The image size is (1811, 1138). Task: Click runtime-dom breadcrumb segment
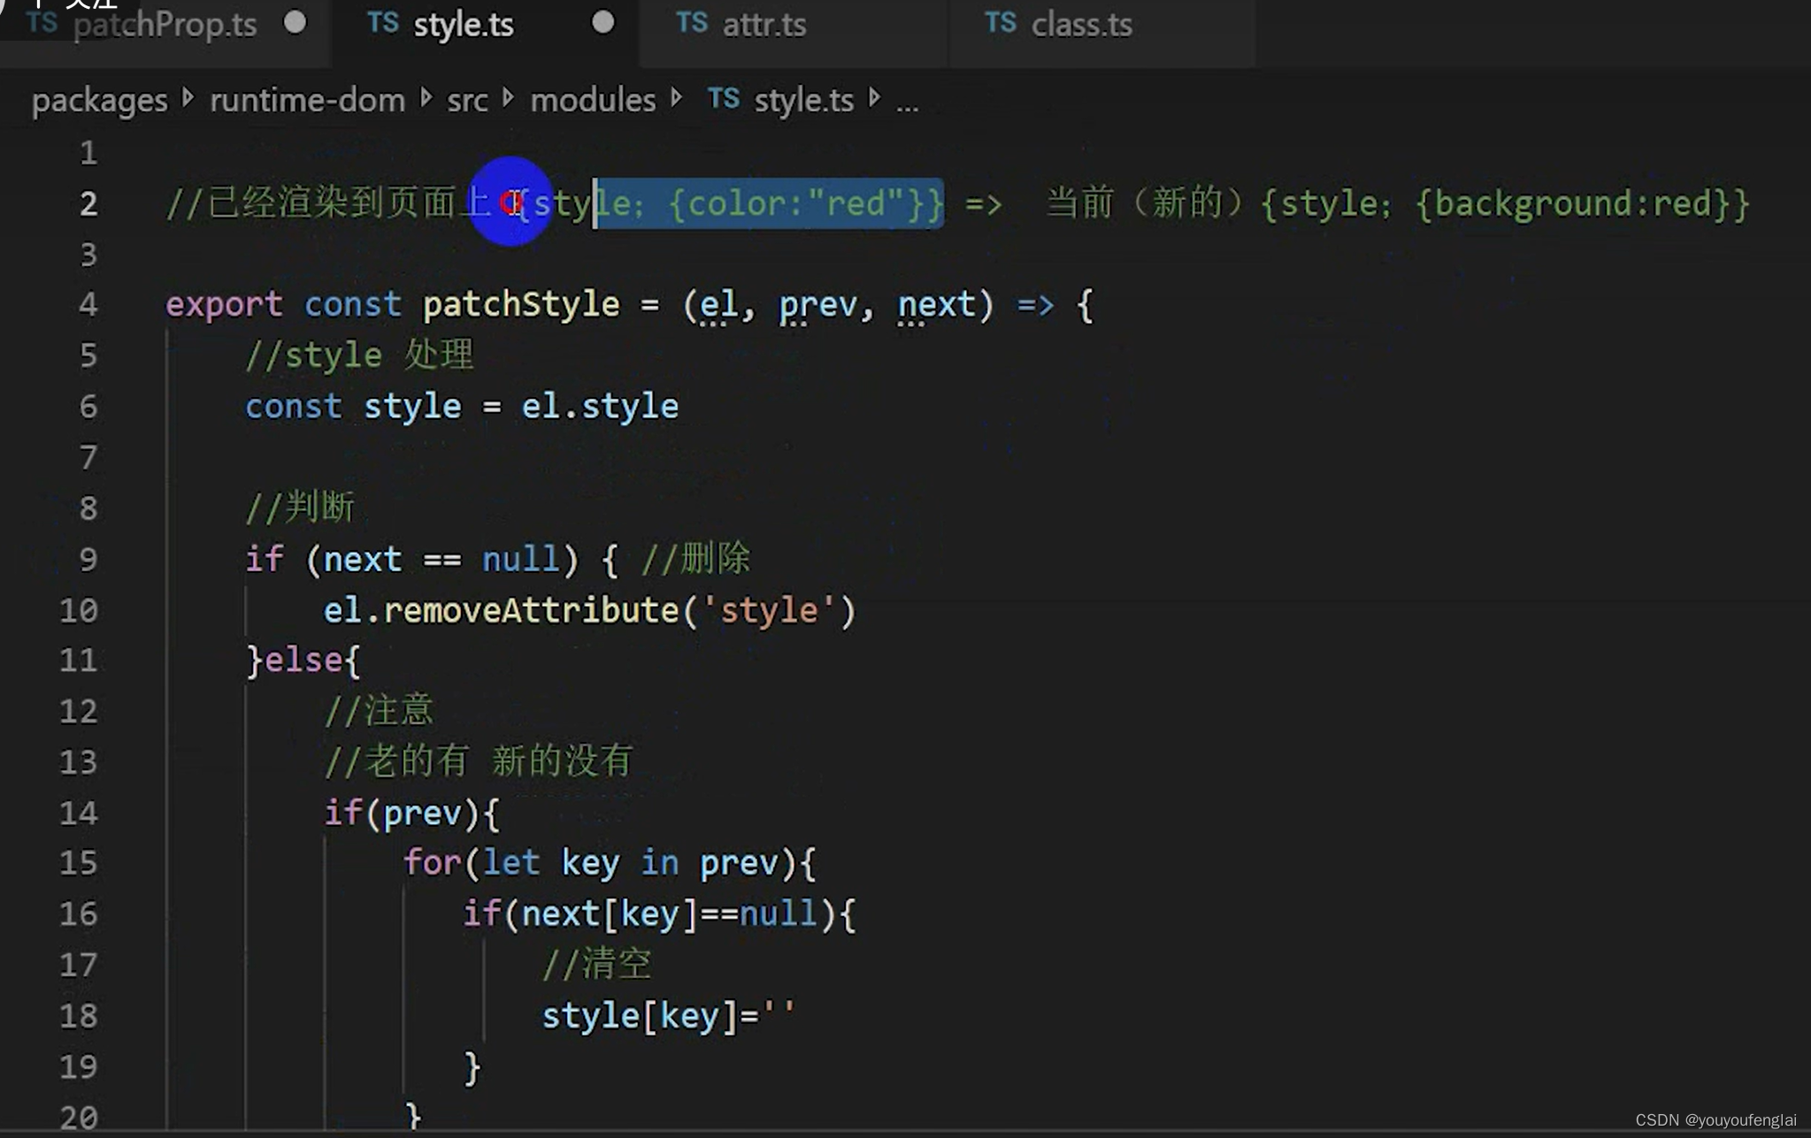coord(307,100)
